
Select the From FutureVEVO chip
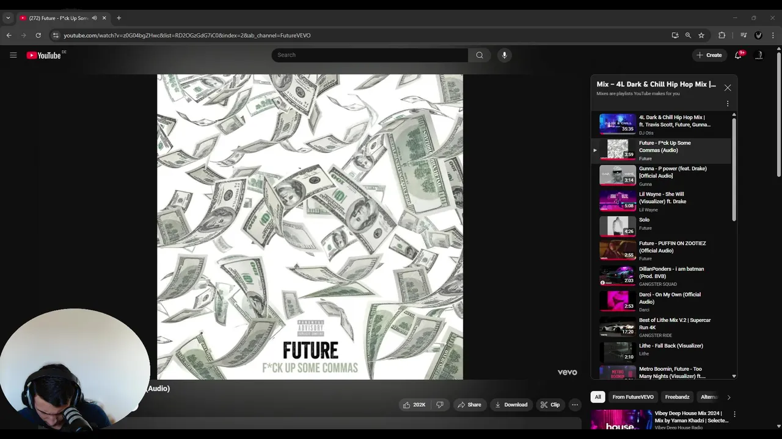point(633,397)
